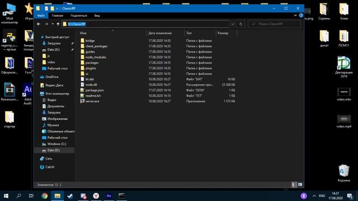
Task: Open the Windows (C:) drive
Action: [x=56, y=144]
